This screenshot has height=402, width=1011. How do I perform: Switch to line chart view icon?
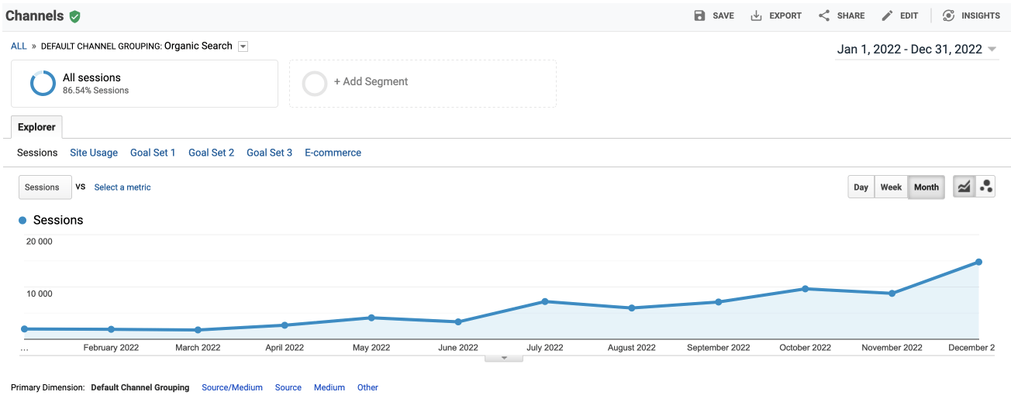click(x=964, y=187)
